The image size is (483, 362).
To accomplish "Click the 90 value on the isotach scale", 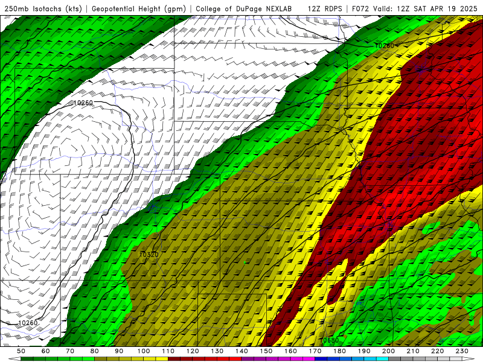I will 119,351.
